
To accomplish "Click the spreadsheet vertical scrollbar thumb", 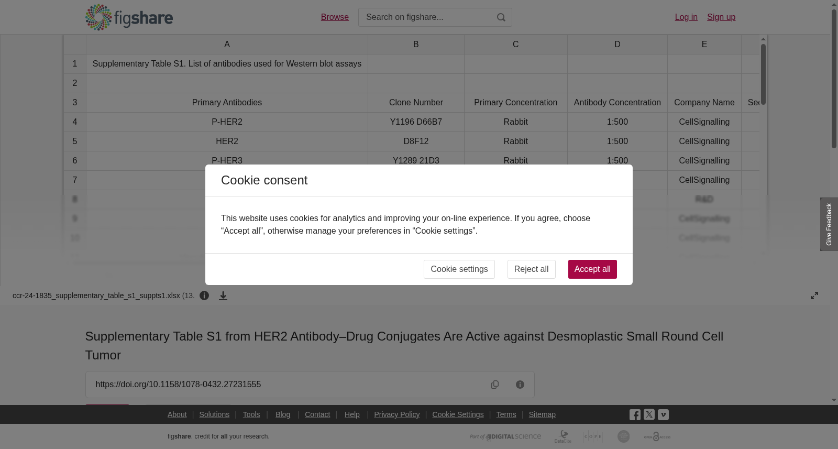I will coord(764,74).
